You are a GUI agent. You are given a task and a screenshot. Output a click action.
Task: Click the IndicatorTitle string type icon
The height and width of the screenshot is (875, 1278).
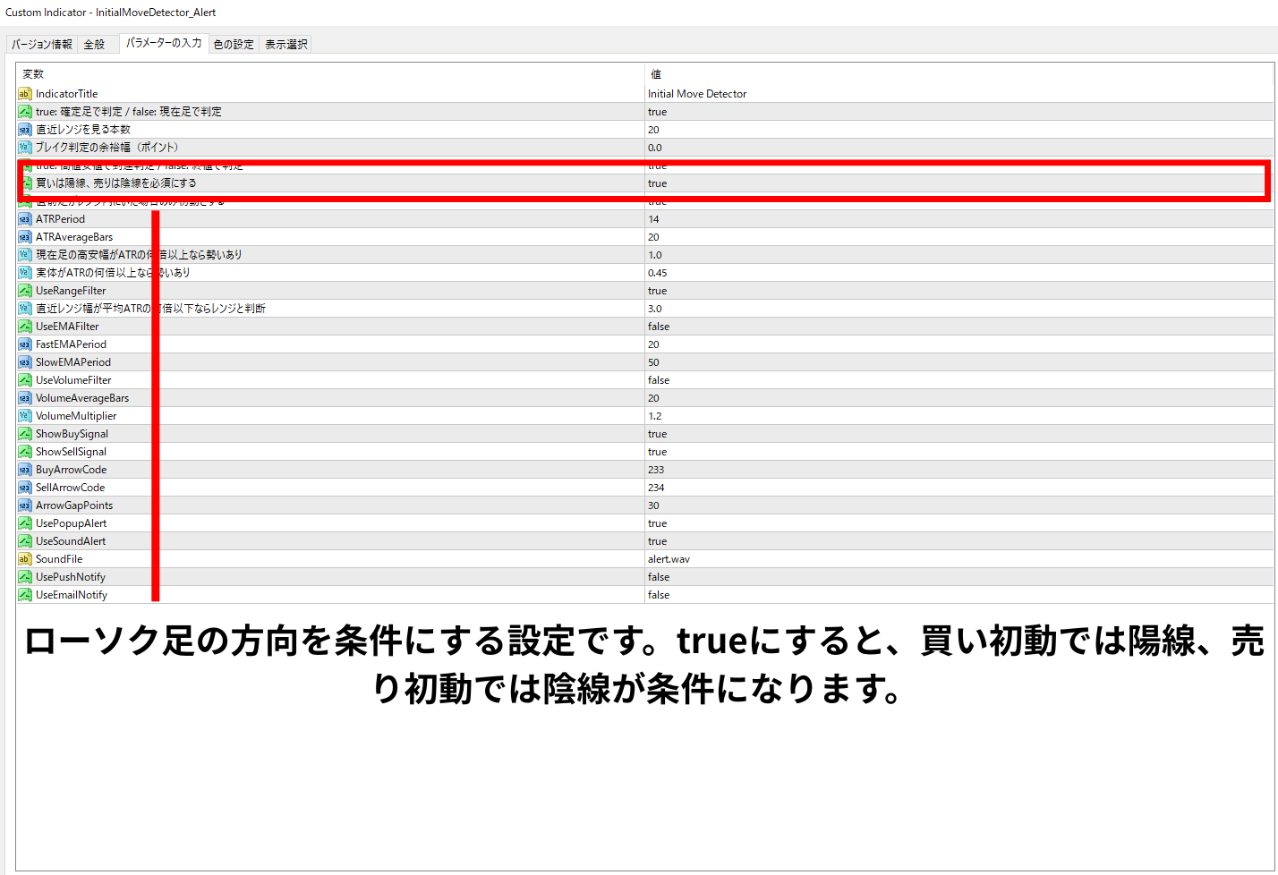25,94
